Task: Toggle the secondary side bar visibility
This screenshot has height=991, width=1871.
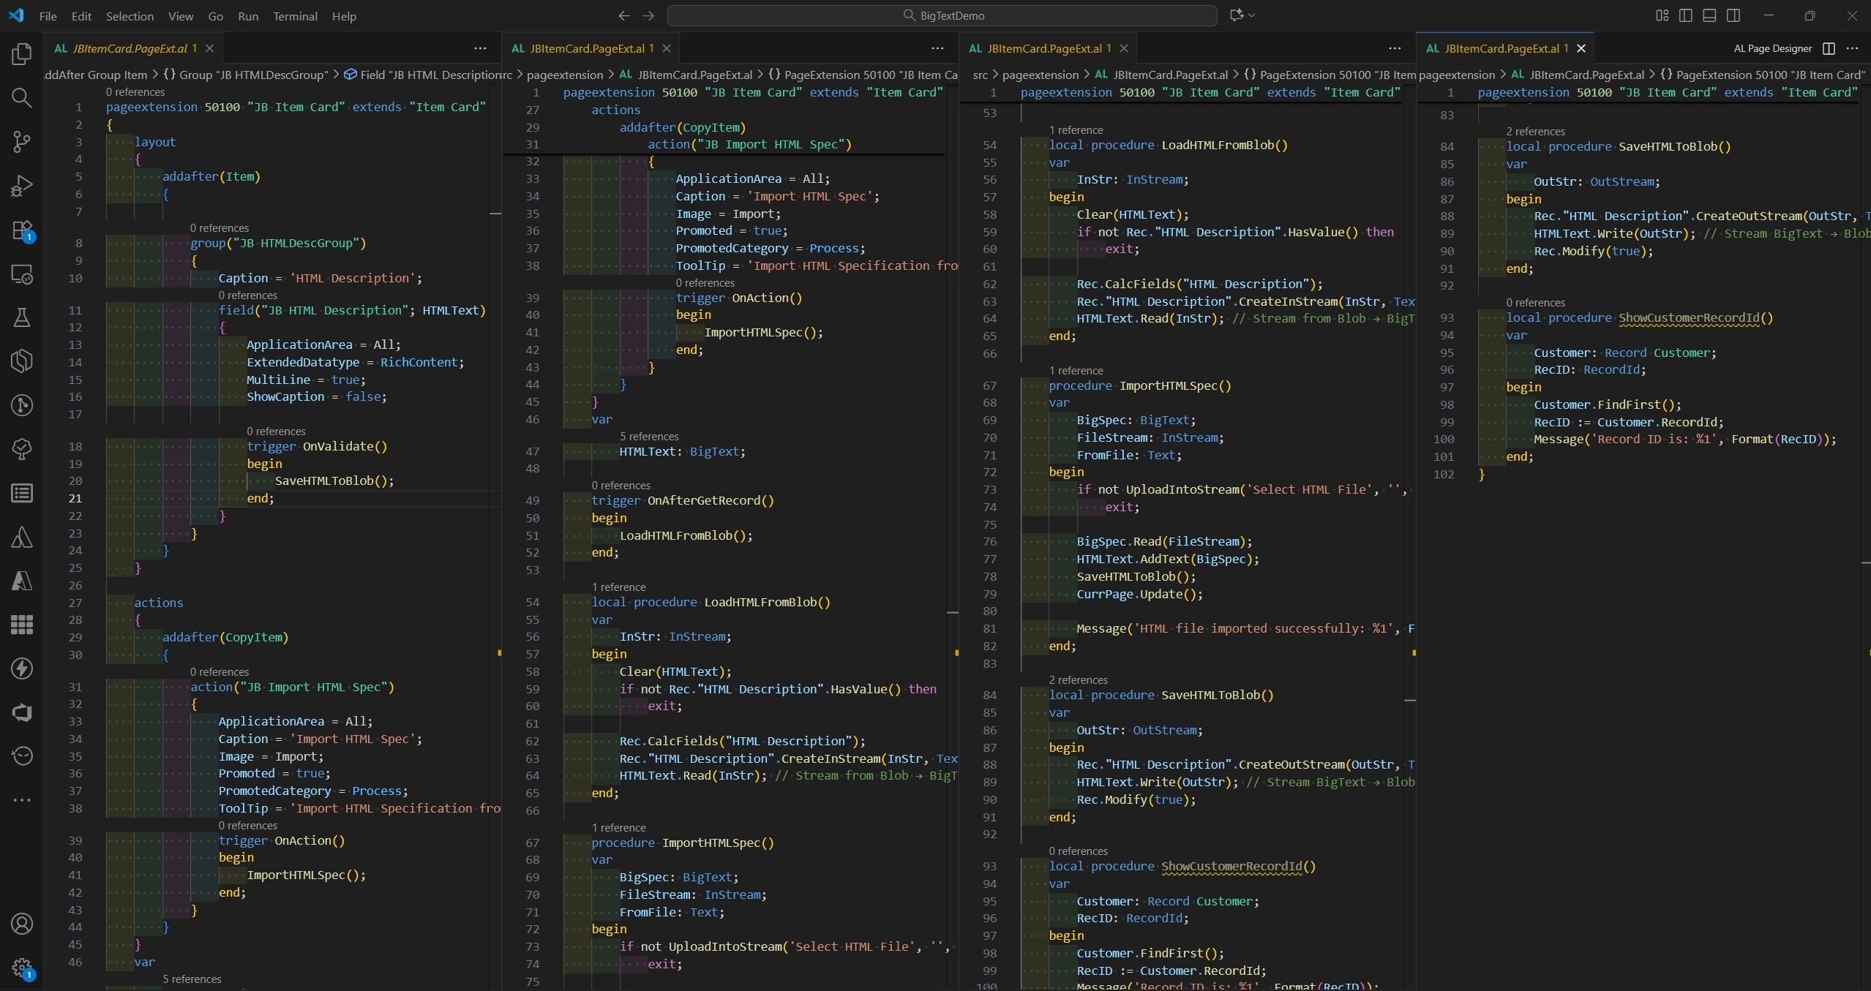Action: pos(1733,15)
